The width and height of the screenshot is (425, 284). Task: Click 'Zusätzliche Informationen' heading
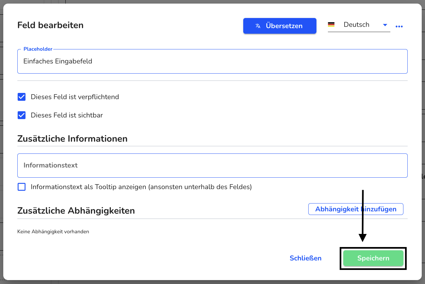pyautogui.click(x=72, y=139)
